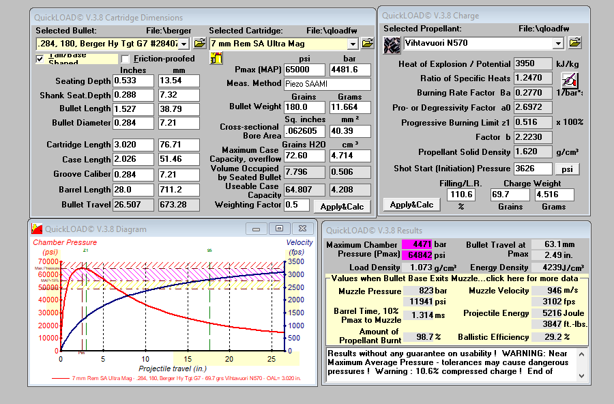Screen dimensions: 614x404
Task: Click the pen edit icon beside Specific Heats
Action: (570, 79)
